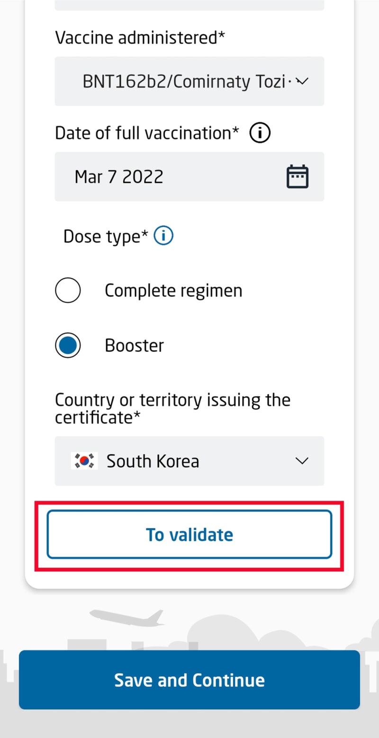Tap the Dose type label text
This screenshot has width=379, height=738.
(106, 236)
